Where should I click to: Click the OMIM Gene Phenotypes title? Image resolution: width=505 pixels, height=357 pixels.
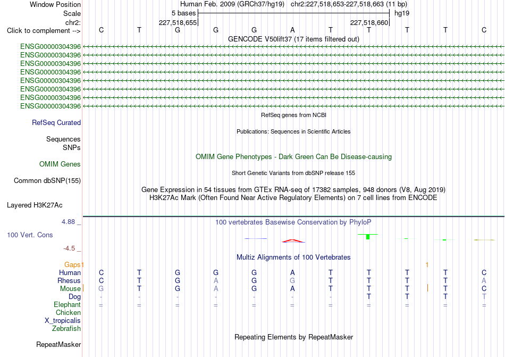[x=293, y=157]
